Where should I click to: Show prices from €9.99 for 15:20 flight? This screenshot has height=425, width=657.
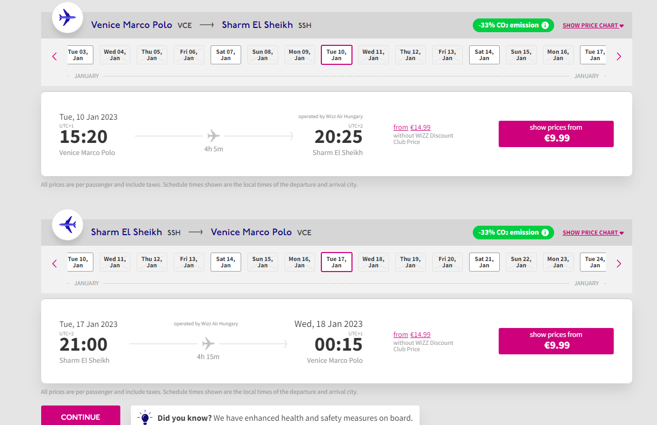pos(556,134)
